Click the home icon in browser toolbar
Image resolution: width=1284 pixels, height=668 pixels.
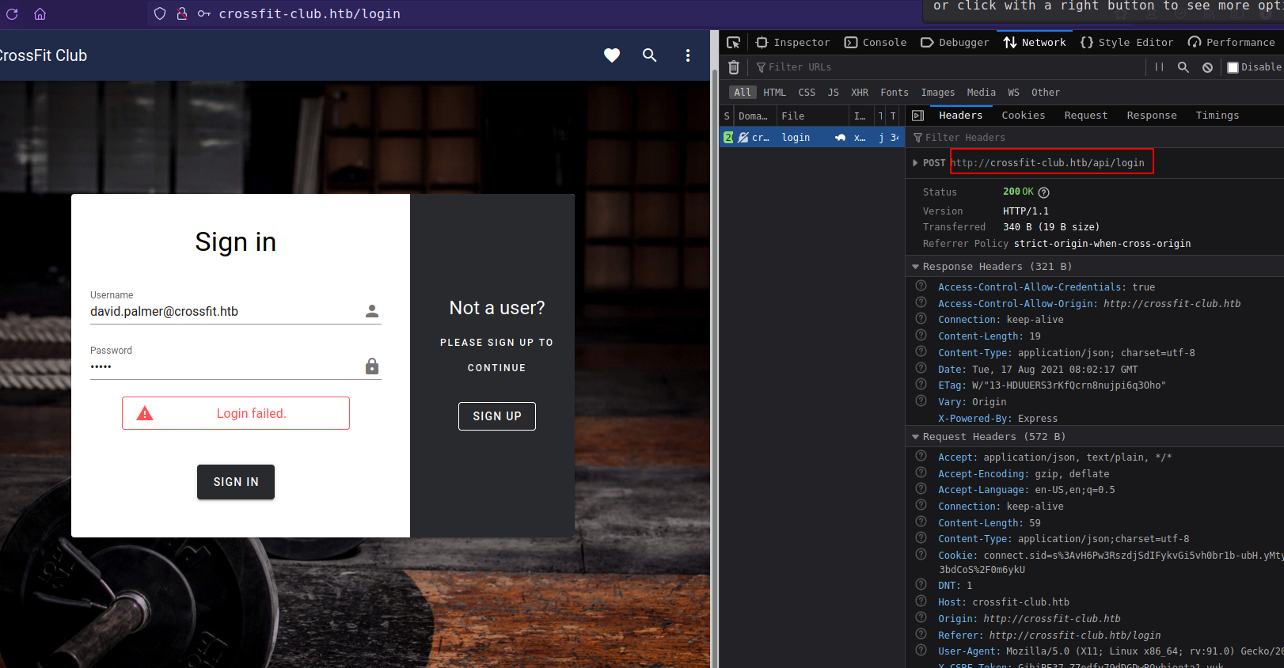pyautogui.click(x=40, y=13)
